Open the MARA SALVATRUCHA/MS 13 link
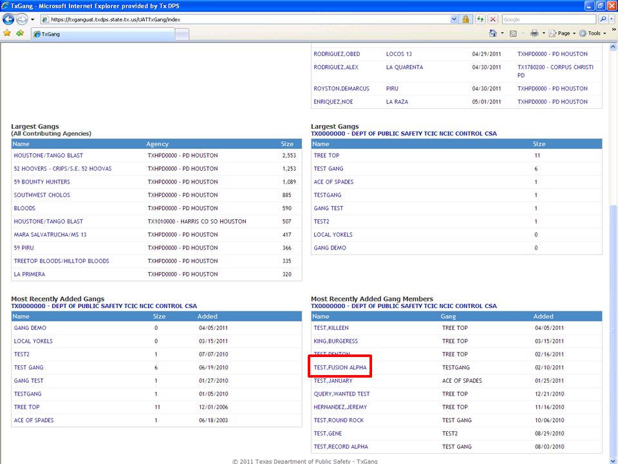Screen dimensions: 618x464 (50, 235)
